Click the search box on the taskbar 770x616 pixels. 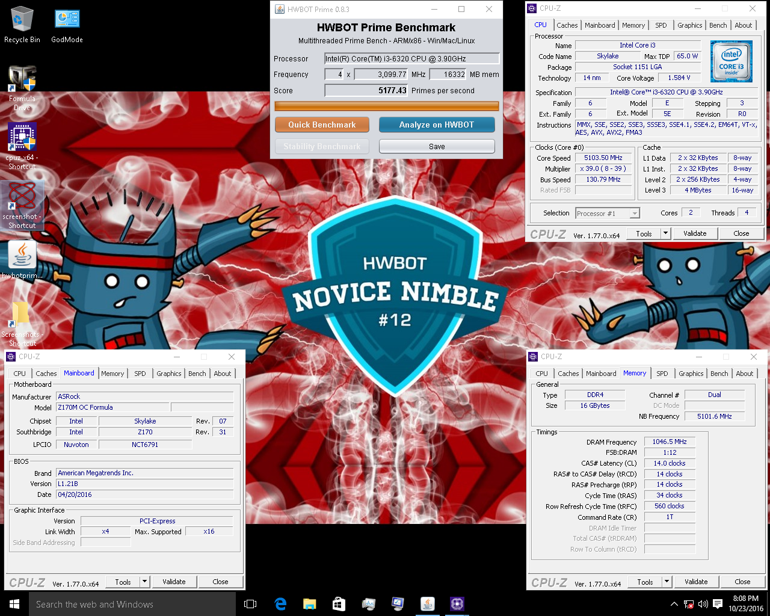point(132,604)
